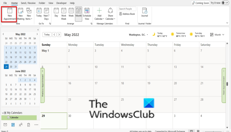Switch to Day view
The width and height of the screenshot is (231, 132).
[56, 13]
